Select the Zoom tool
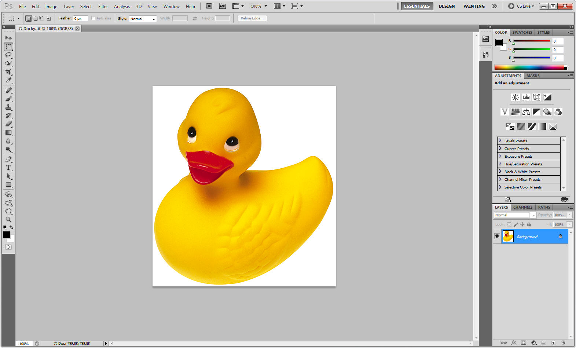The height and width of the screenshot is (348, 576). point(8,220)
